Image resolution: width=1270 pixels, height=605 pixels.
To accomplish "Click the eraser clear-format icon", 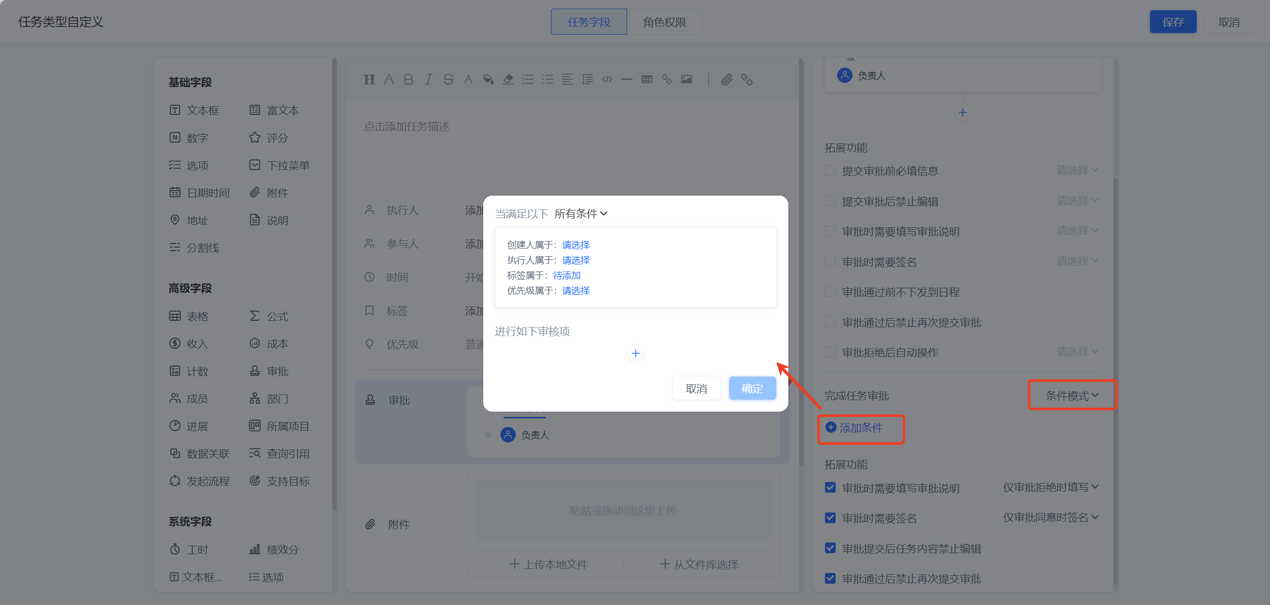I will (x=508, y=79).
